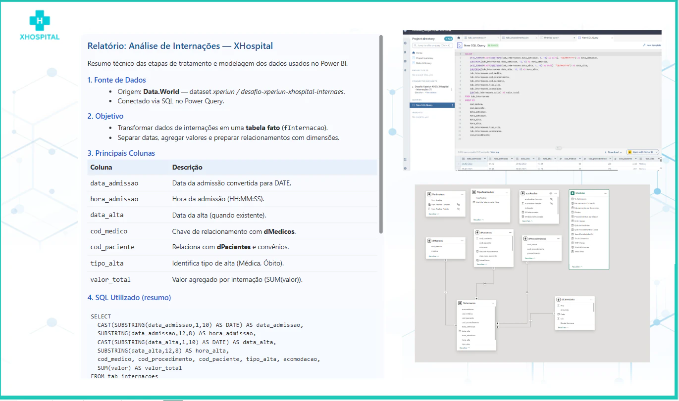
Task: Toggle visibility of auxAnalise Pedido field
Action: pyautogui.click(x=551, y=204)
